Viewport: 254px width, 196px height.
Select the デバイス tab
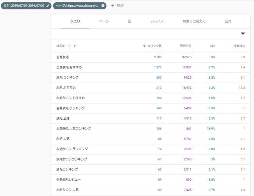click(157, 21)
